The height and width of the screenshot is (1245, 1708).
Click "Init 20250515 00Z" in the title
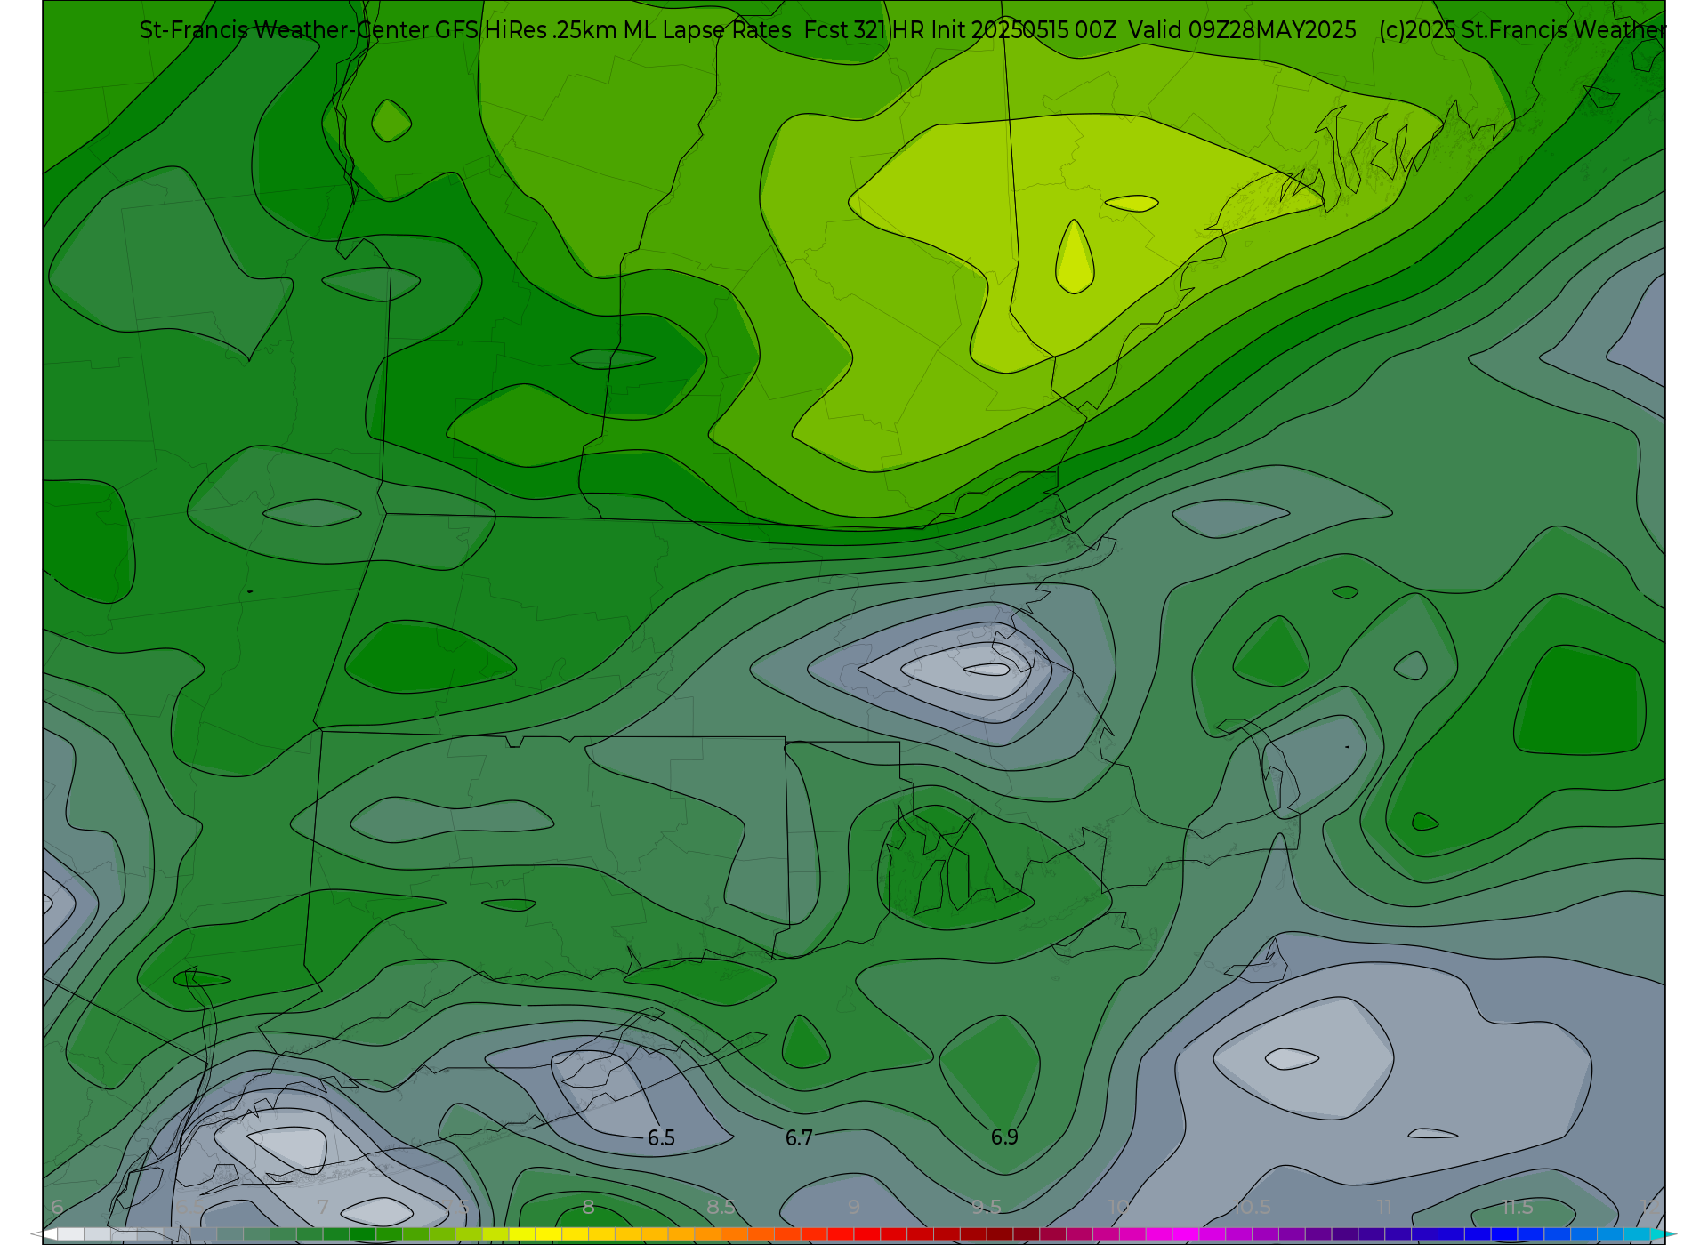tap(1025, 30)
